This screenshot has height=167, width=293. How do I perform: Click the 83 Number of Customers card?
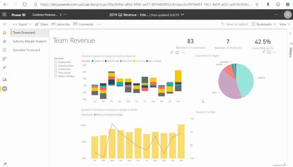(x=191, y=44)
